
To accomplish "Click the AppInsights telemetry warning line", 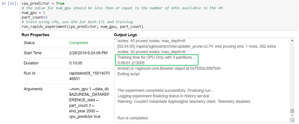I will pos(184,101).
